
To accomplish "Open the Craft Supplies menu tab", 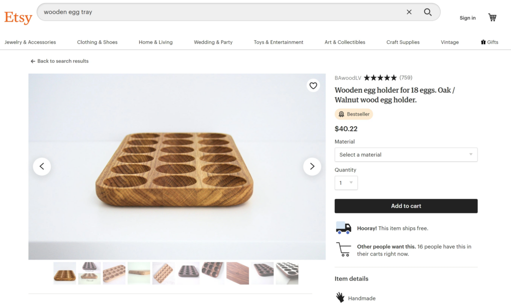I will click(403, 42).
